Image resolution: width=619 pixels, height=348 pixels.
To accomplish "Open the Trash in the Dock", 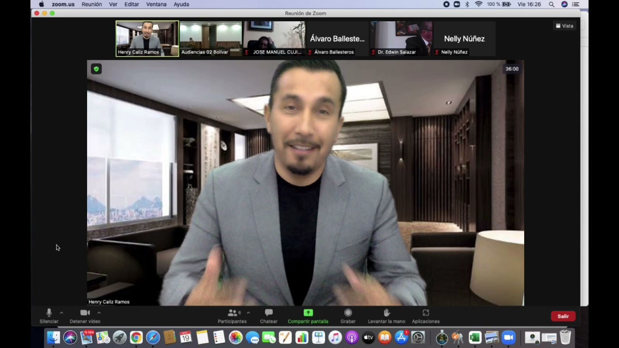I will coord(565,337).
